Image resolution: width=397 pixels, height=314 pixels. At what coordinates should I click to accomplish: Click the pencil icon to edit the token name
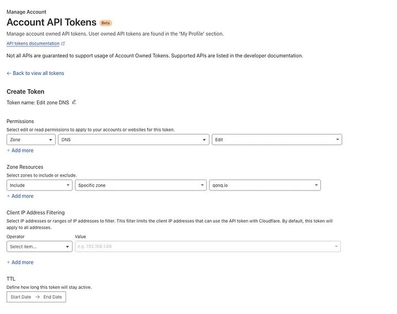(74, 102)
